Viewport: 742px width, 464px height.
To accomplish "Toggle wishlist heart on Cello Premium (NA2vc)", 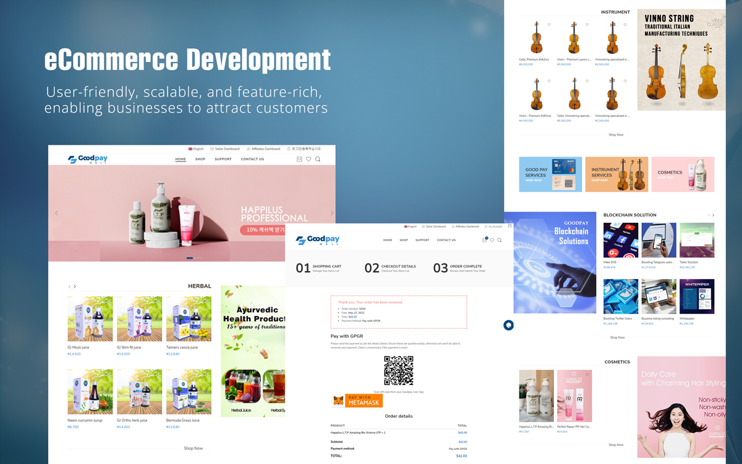I will (x=549, y=25).
